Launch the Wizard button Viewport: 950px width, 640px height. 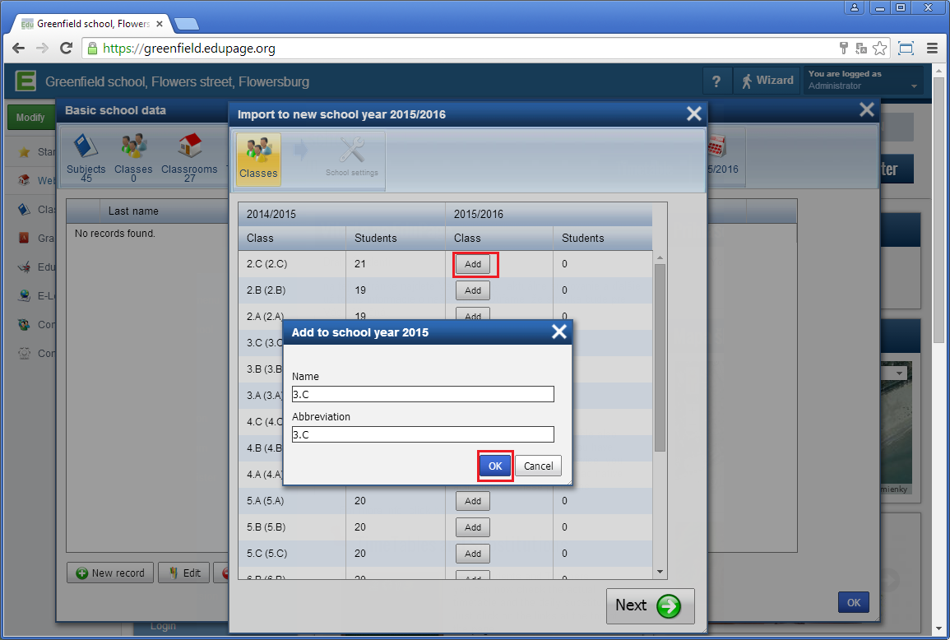point(767,81)
